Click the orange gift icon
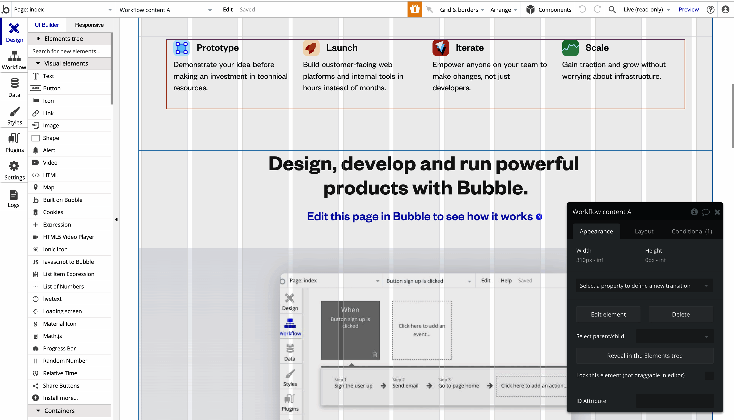Screen dimensions: 734x420 click(415, 9)
